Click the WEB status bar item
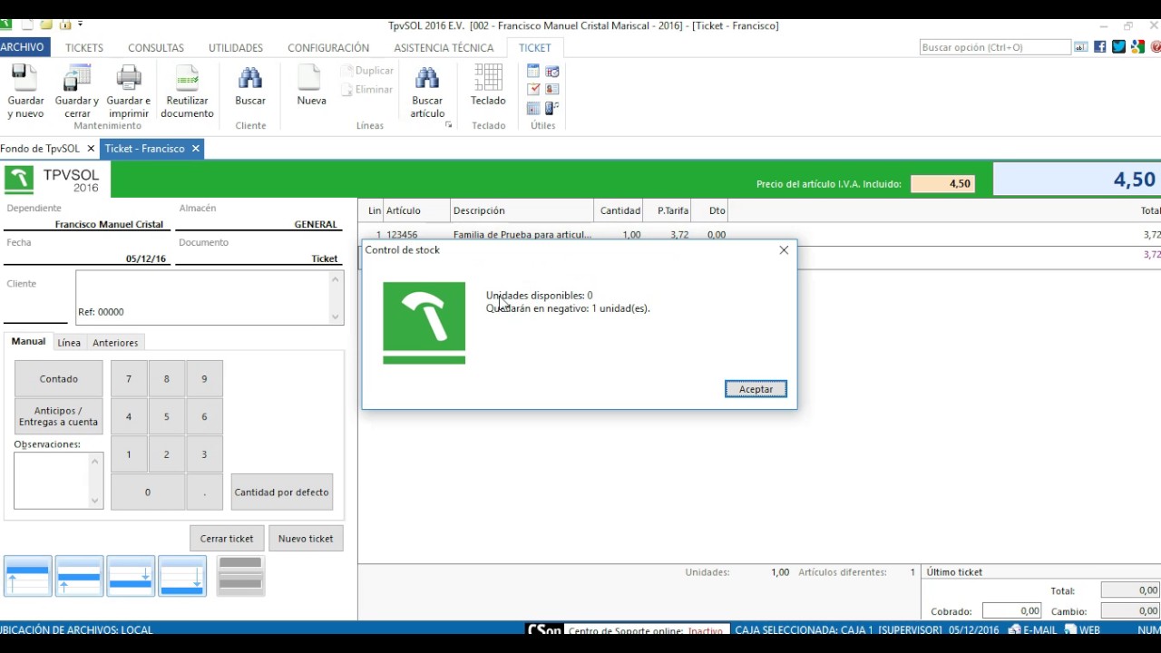Screen dimensions: 1161x653 [x=1082, y=629]
